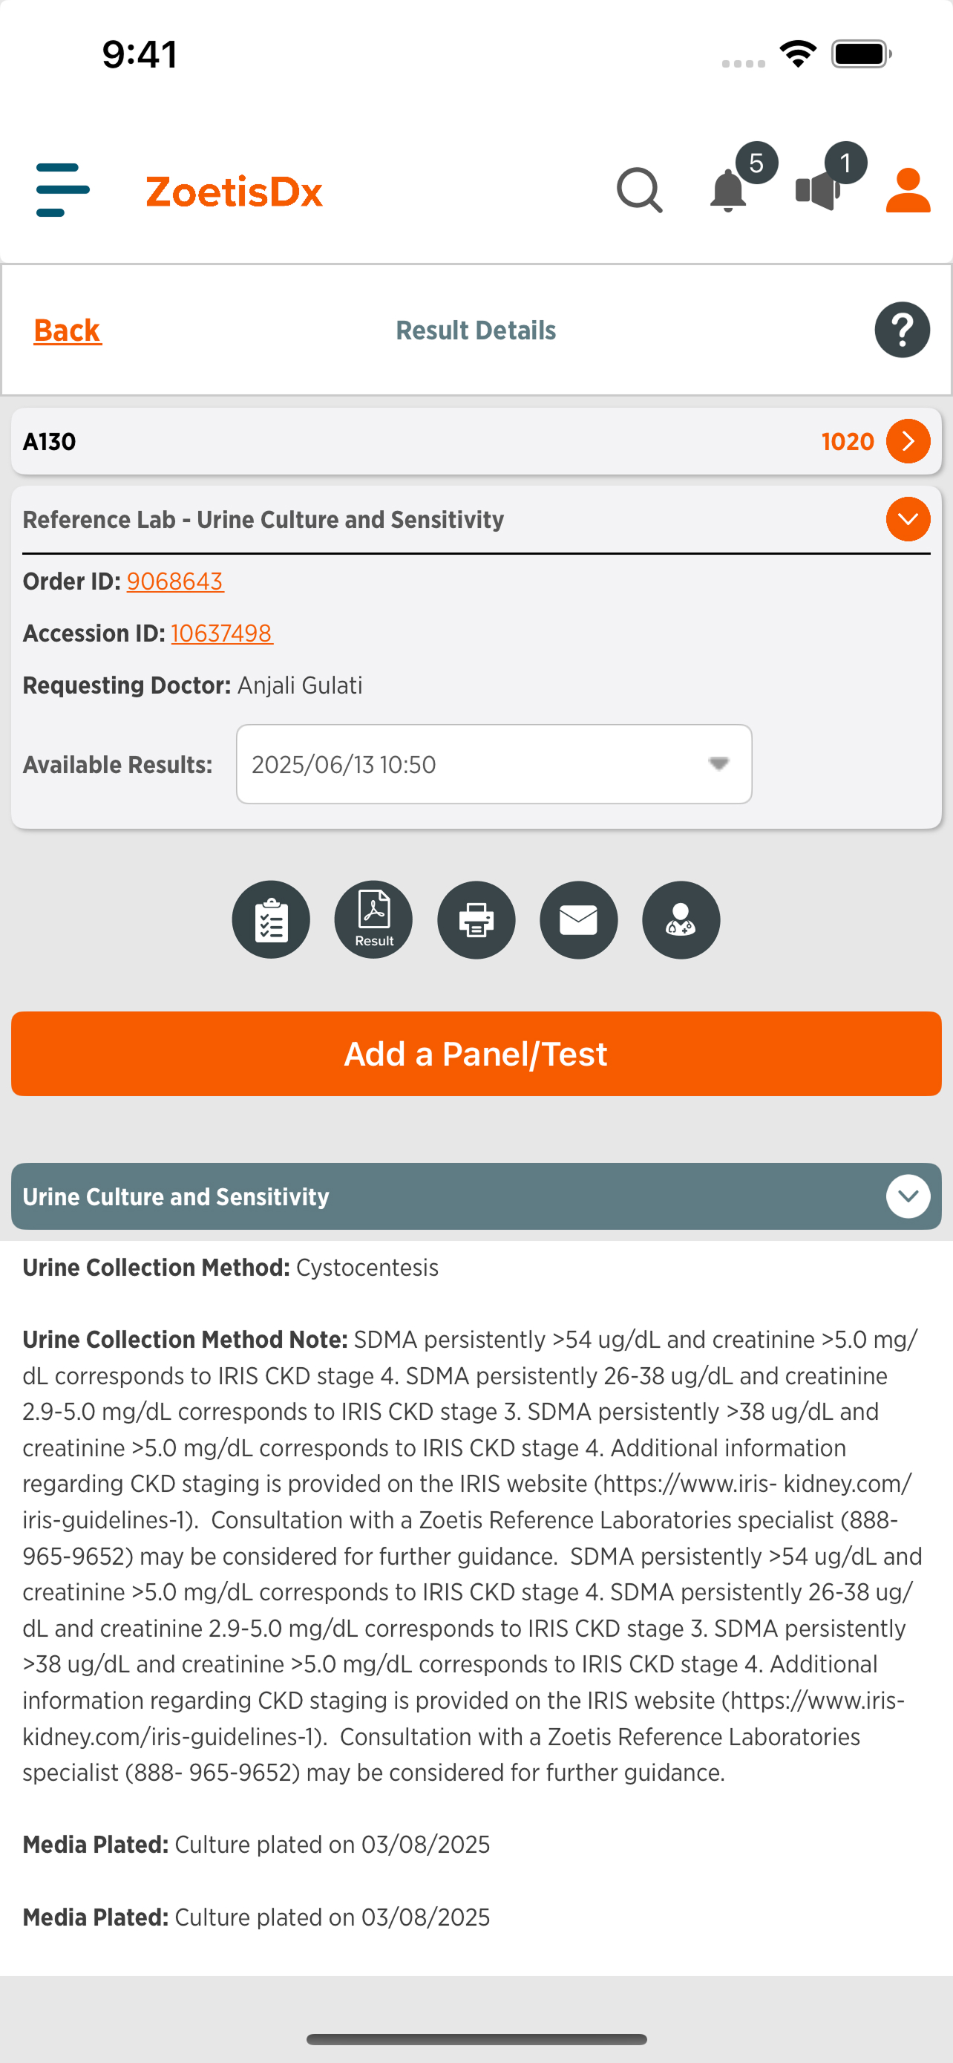Open Available Results date dropdown

tap(494, 764)
